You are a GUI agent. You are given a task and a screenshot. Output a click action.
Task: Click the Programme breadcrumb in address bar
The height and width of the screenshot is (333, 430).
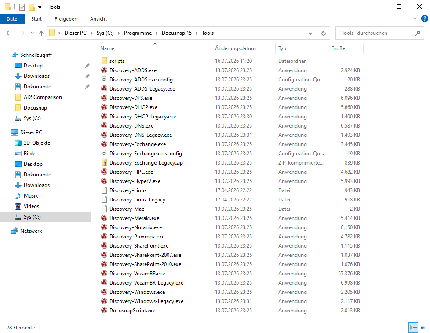point(138,33)
